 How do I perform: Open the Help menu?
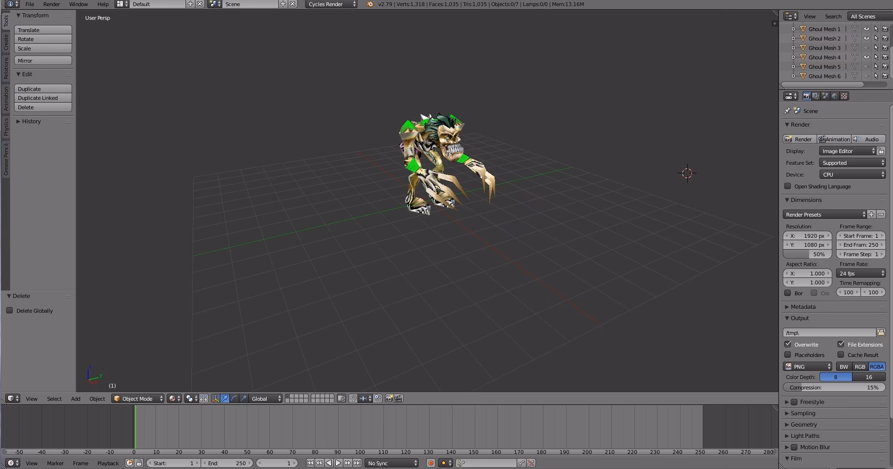pyautogui.click(x=103, y=4)
